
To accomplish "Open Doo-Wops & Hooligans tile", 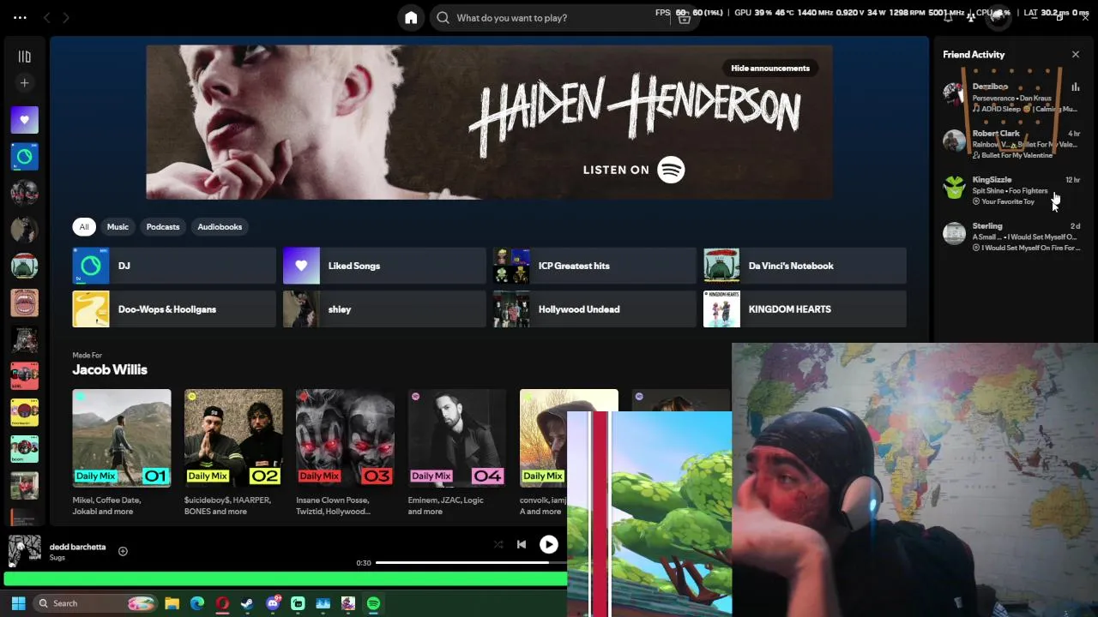I will (x=174, y=309).
